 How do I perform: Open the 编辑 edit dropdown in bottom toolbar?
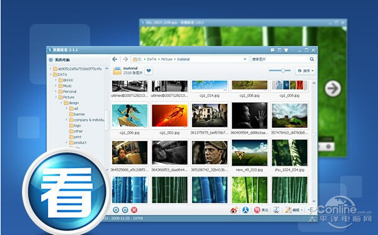[294, 210]
